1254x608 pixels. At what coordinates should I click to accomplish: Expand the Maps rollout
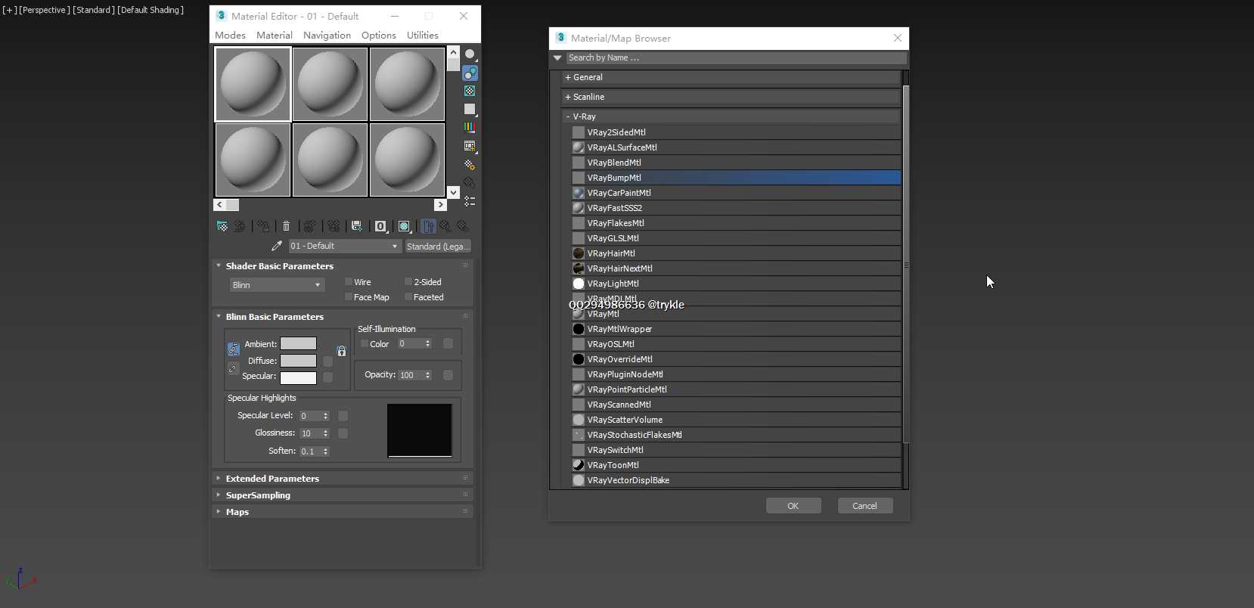[x=237, y=512]
